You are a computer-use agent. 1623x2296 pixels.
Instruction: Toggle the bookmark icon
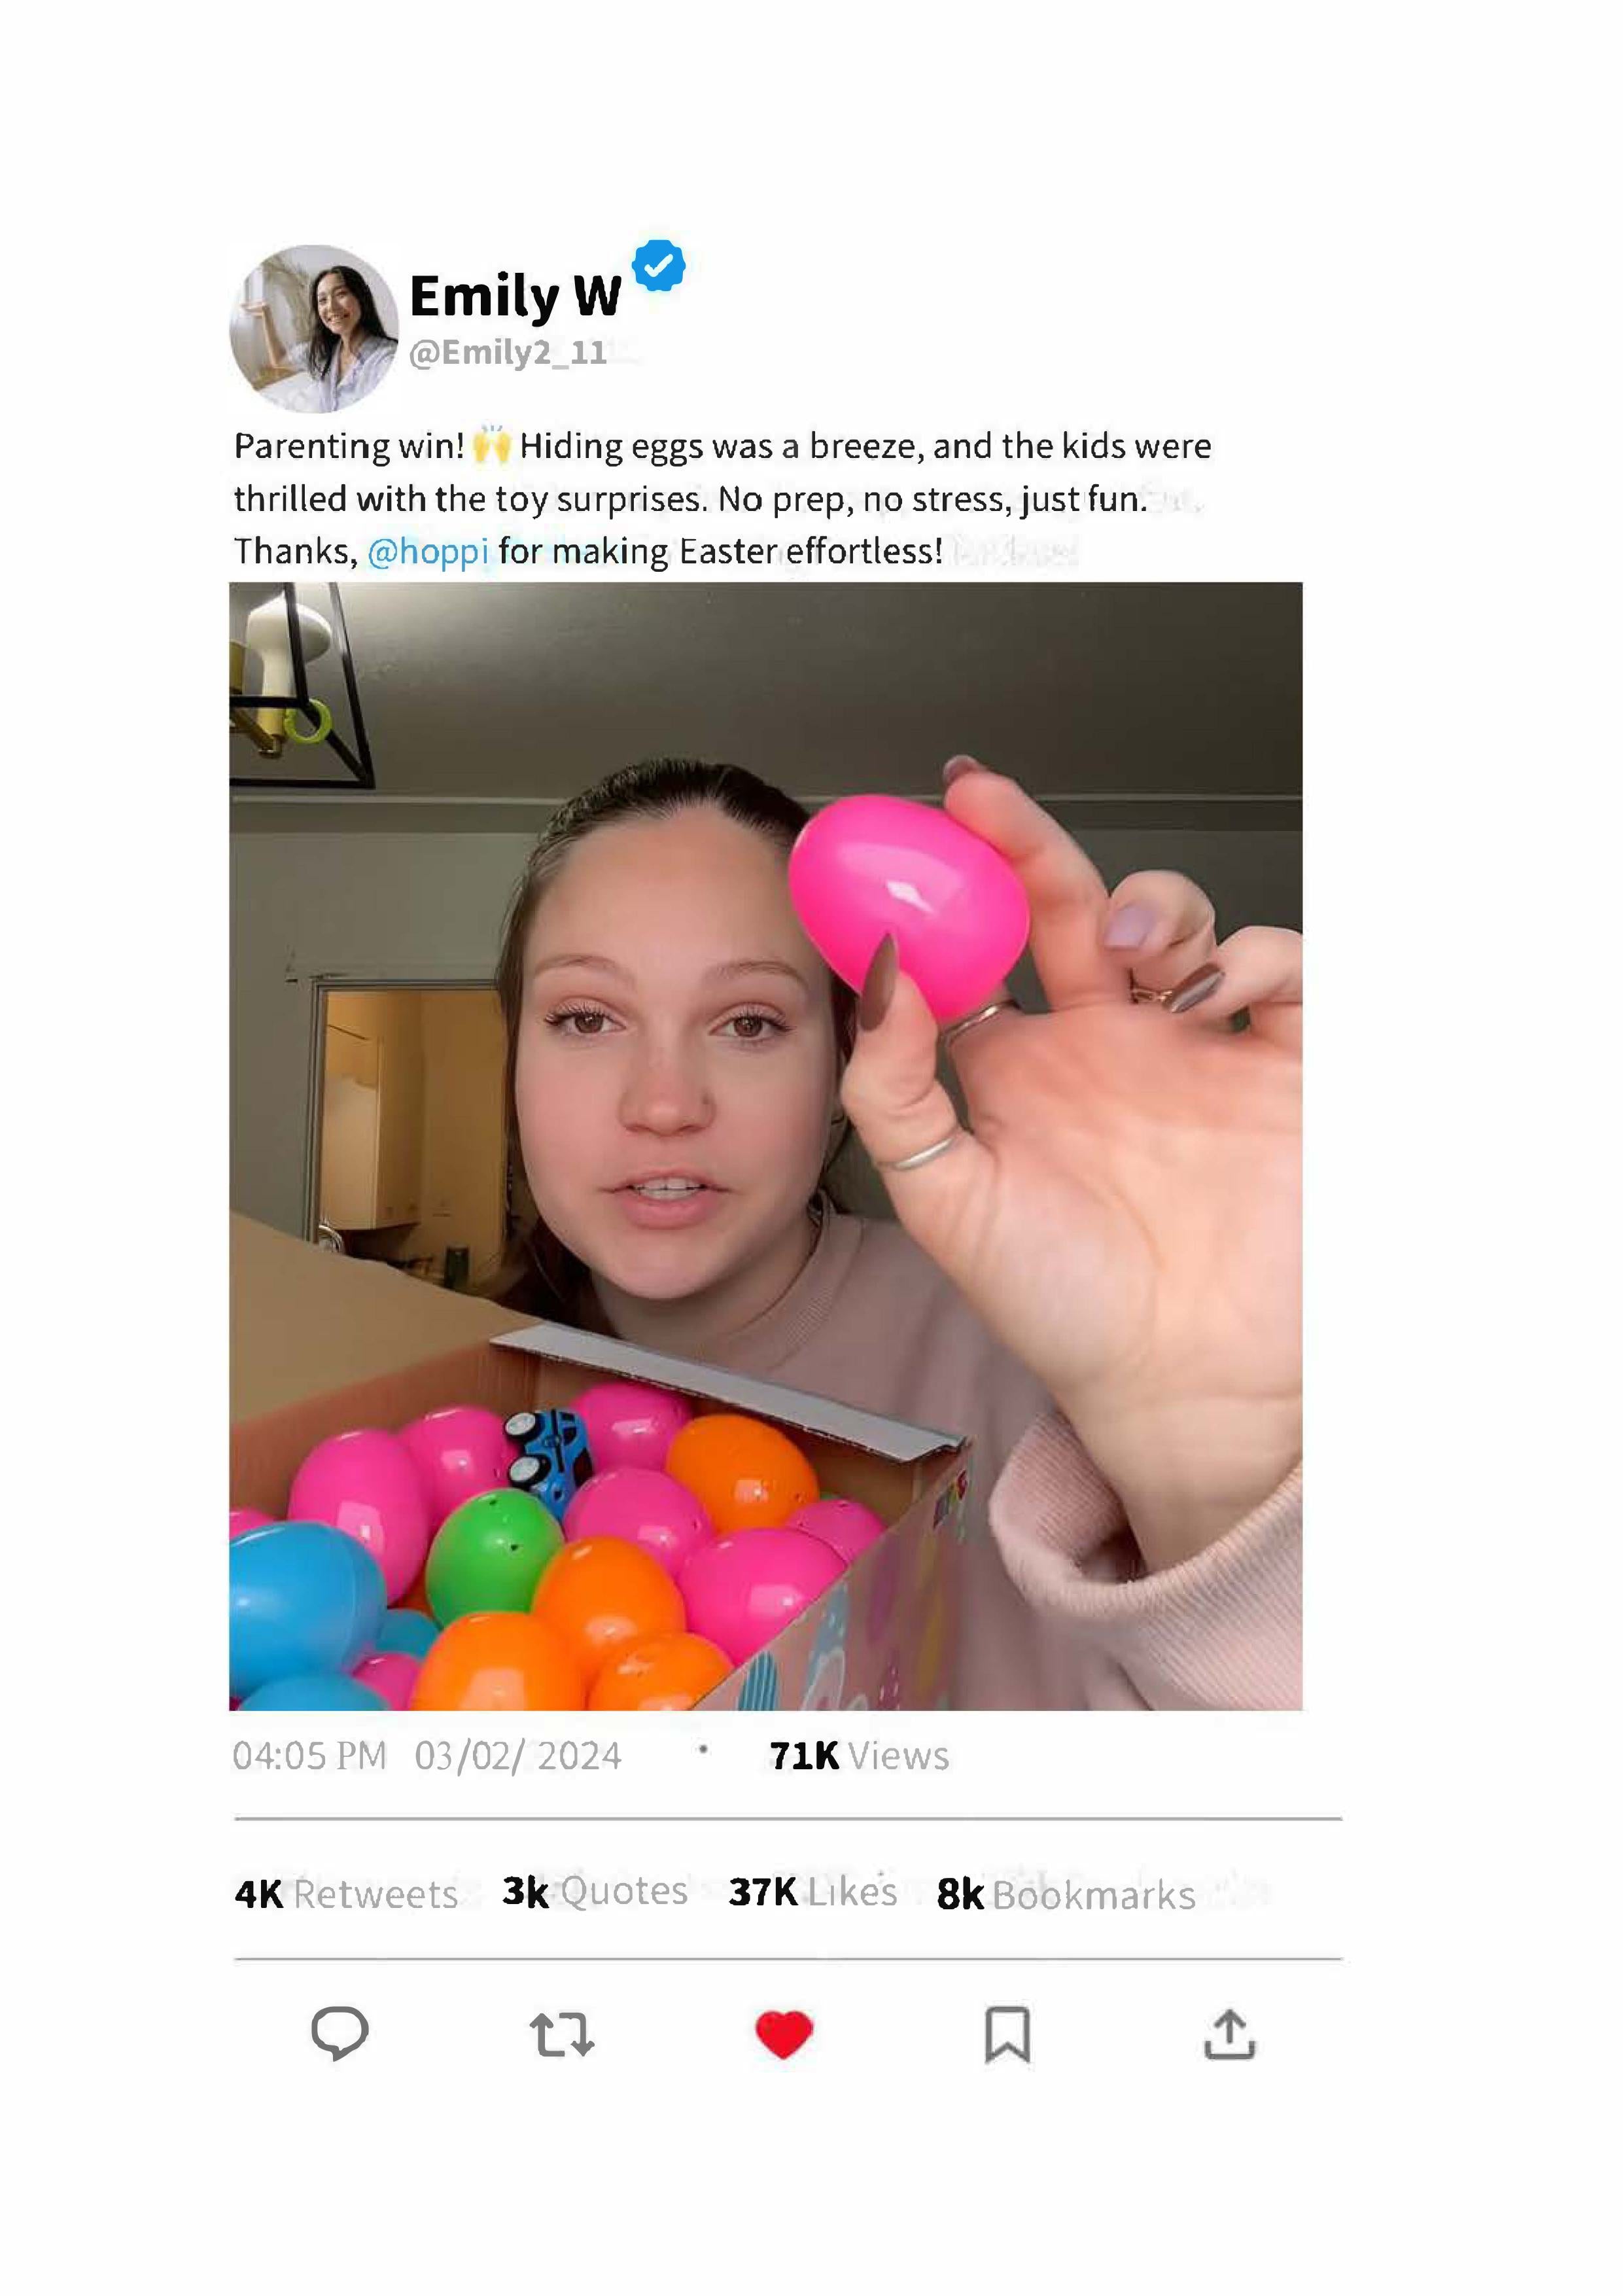point(1007,2034)
